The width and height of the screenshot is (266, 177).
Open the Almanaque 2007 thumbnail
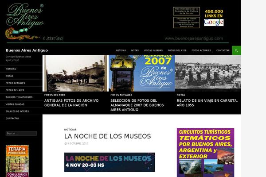coord(142,73)
